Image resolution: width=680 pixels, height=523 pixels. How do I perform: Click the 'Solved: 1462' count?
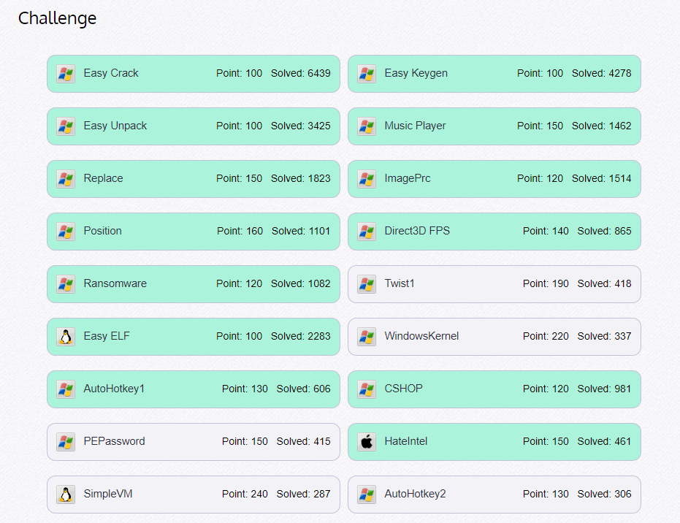click(602, 126)
